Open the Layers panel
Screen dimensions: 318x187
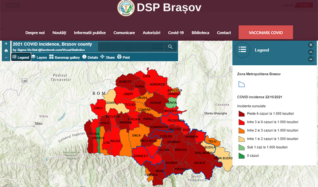coord(39,57)
